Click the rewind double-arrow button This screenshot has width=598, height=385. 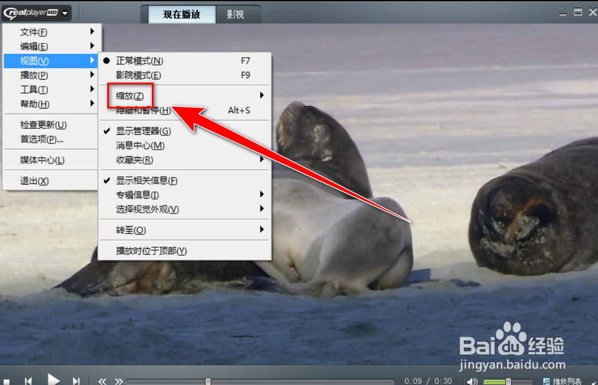(102, 381)
